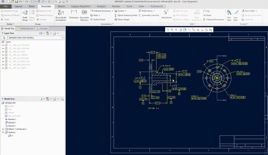268x155 pixels.
Task: Select the Dimension tool
Action: (74, 14)
